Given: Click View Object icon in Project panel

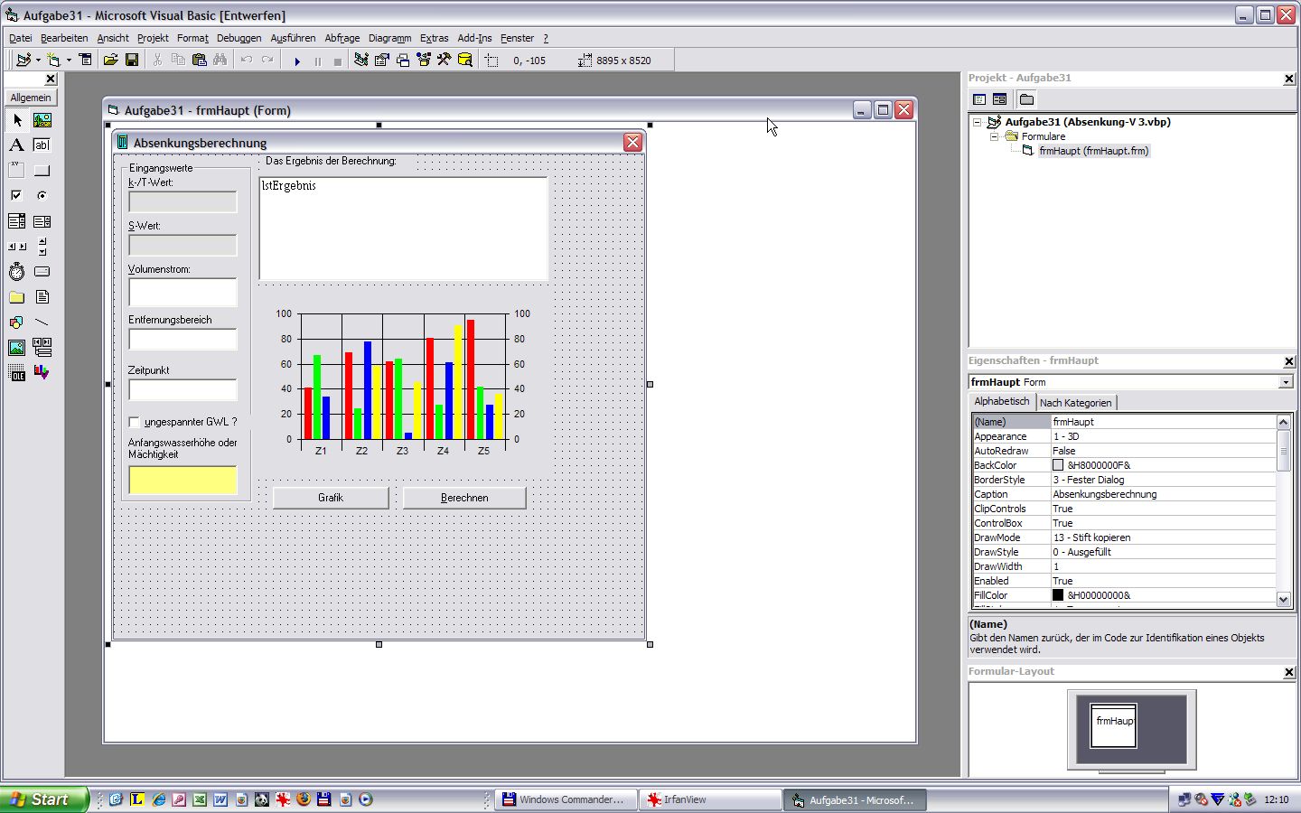Looking at the screenshot, I should tap(1000, 99).
